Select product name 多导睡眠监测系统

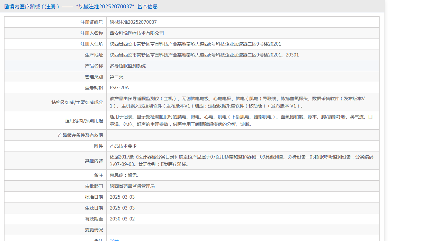128,66
